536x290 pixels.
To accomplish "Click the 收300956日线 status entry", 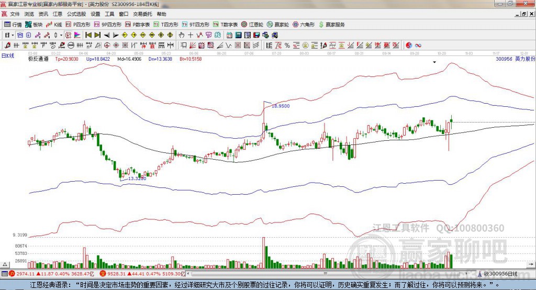I will (500, 274).
